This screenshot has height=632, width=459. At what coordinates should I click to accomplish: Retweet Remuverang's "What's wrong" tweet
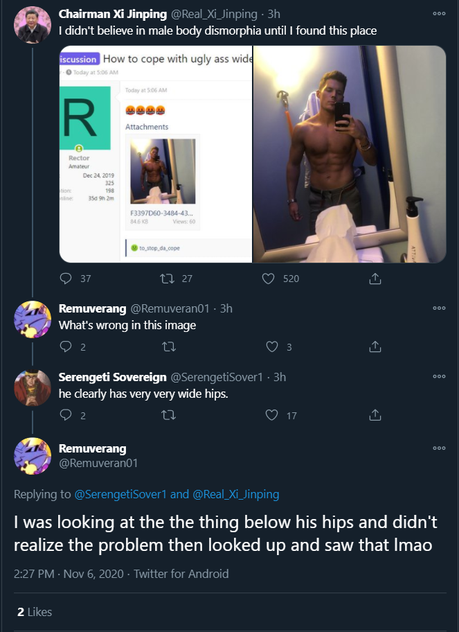coord(168,346)
